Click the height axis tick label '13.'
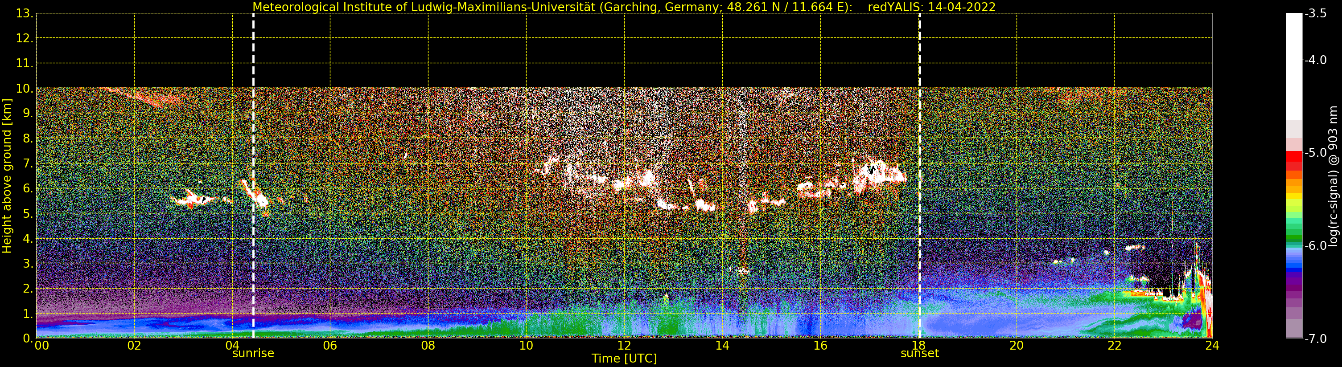The image size is (1342, 367). (25, 13)
